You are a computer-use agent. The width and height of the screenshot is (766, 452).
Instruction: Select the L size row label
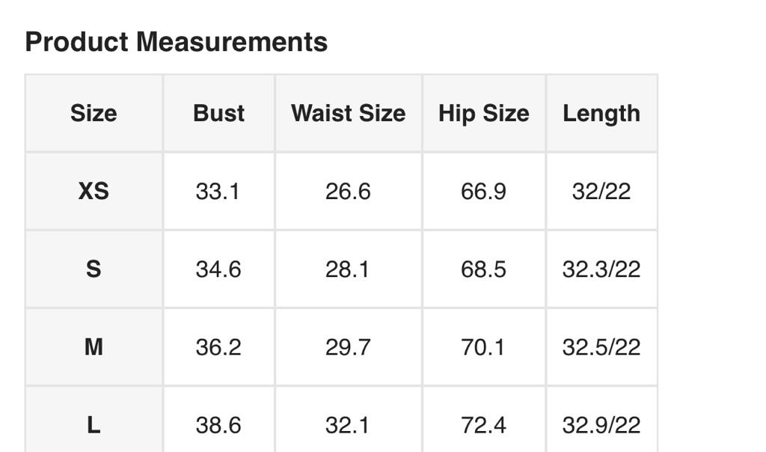coord(94,425)
